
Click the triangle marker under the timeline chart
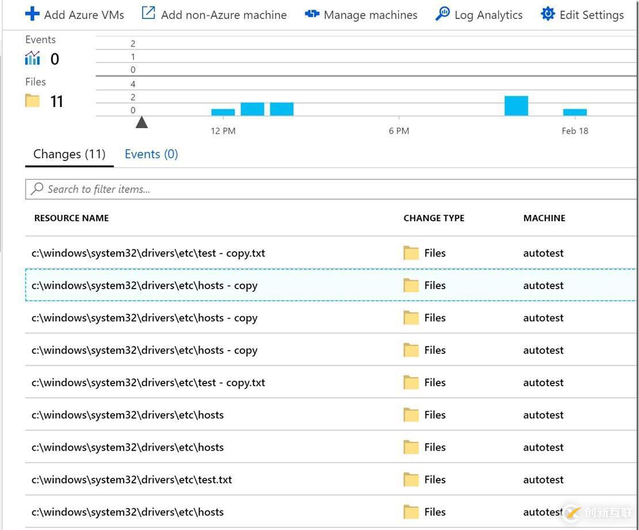click(142, 122)
